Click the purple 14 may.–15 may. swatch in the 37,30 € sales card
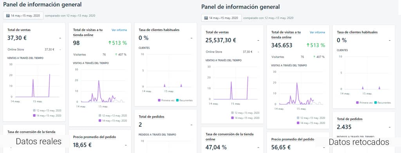The width and height of the screenshot is (401, 153). [34, 116]
